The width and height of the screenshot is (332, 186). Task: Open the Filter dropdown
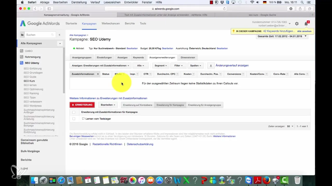point(178,66)
